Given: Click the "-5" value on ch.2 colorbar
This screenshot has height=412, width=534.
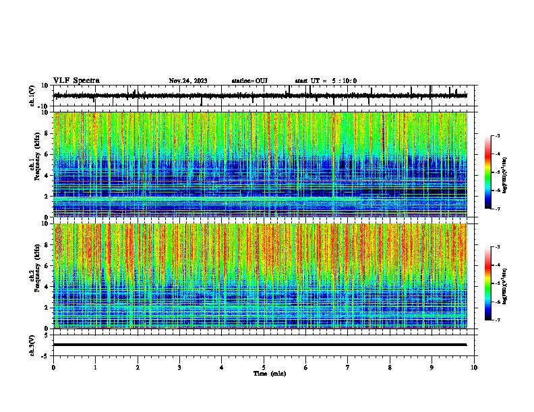Looking at the screenshot, I should 498,283.
